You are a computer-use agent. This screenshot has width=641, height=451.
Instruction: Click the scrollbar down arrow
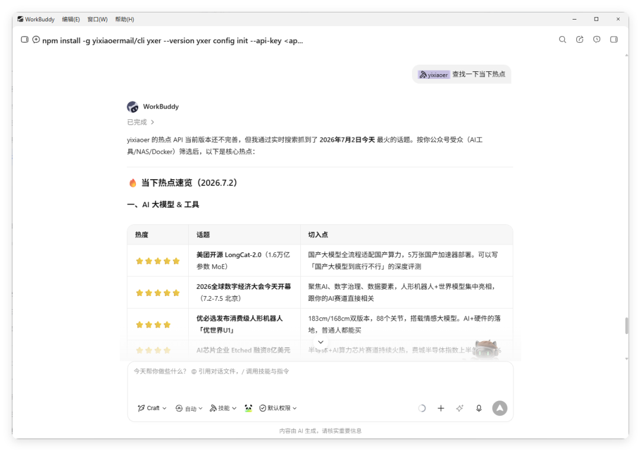click(x=626, y=358)
